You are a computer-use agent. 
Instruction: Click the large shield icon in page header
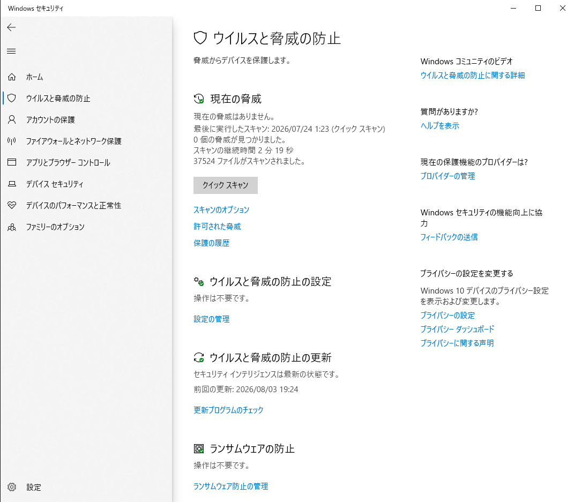200,38
